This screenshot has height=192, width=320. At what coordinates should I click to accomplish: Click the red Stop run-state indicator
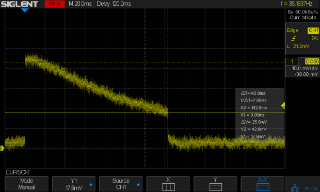[x=55, y=4]
